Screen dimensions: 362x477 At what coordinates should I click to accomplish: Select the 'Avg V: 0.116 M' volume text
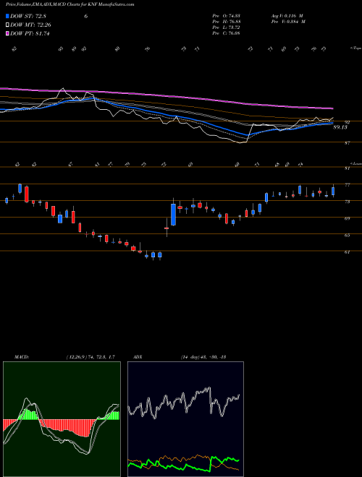(288, 16)
